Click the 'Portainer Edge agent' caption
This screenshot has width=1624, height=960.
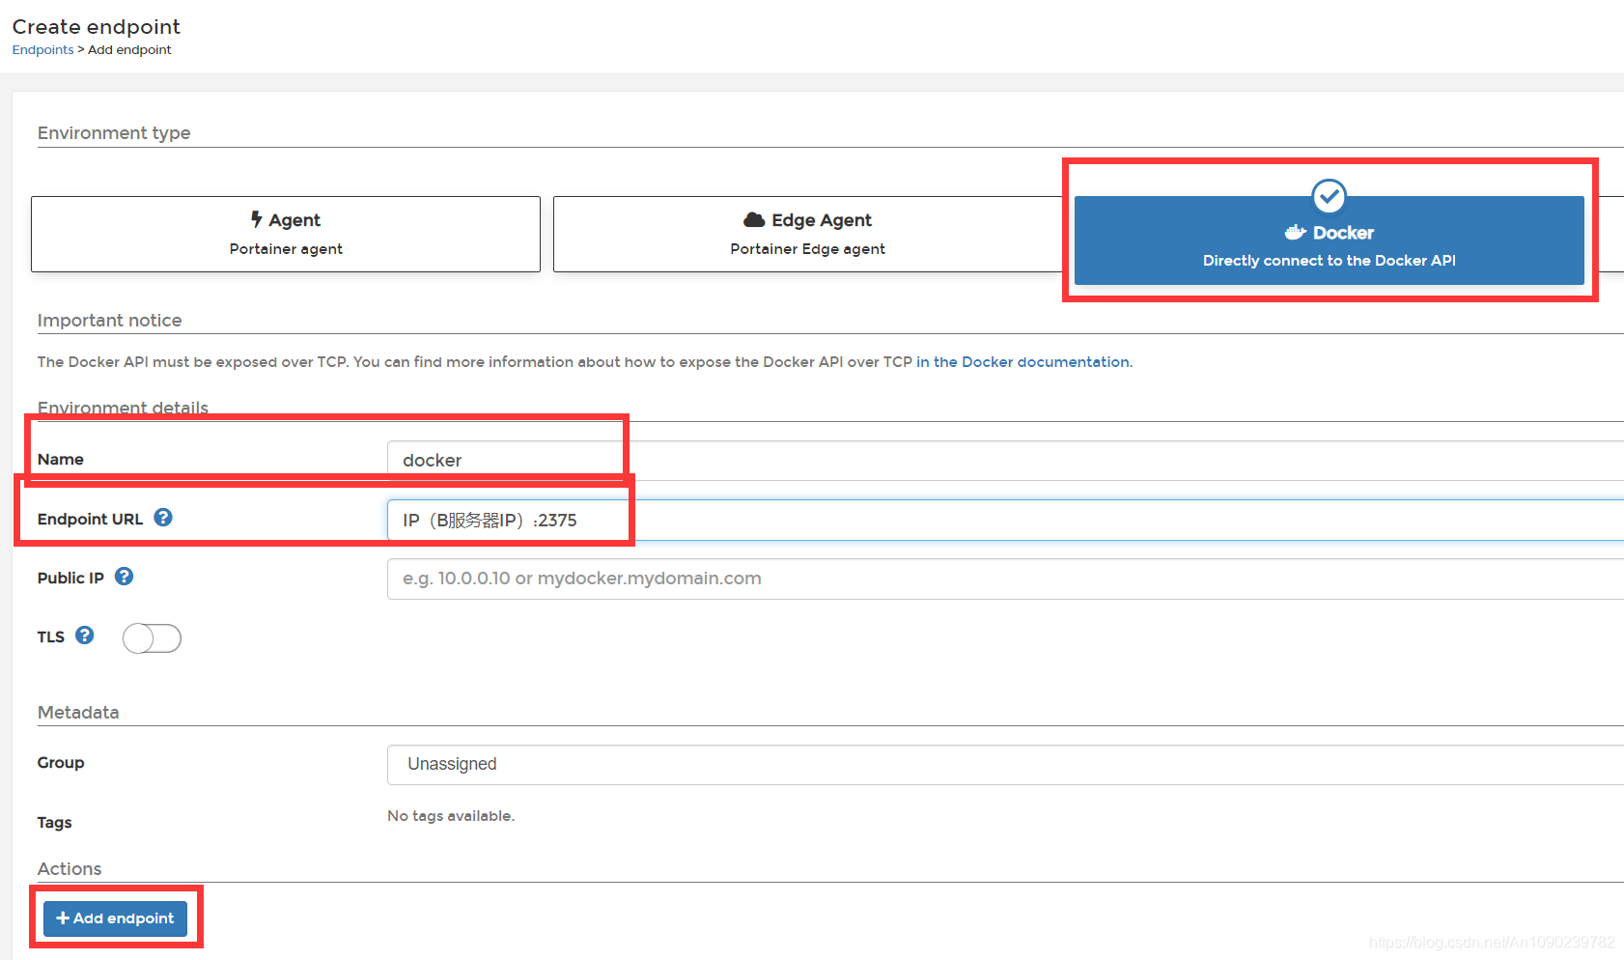point(807,249)
